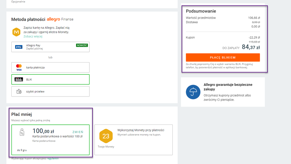The height and width of the screenshot is (164, 291).
Task: Click the Dostawa 0,00 zł value
Action: (x=256, y=26)
